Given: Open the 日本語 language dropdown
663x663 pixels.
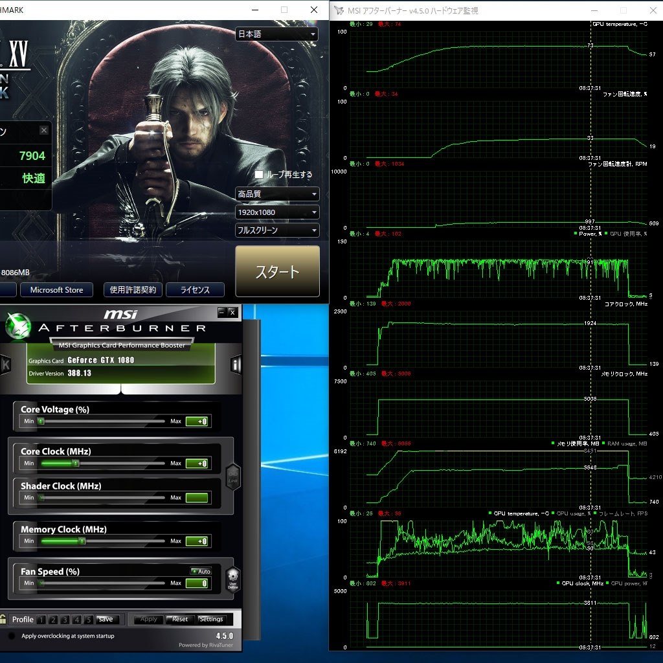Looking at the screenshot, I should (277, 34).
